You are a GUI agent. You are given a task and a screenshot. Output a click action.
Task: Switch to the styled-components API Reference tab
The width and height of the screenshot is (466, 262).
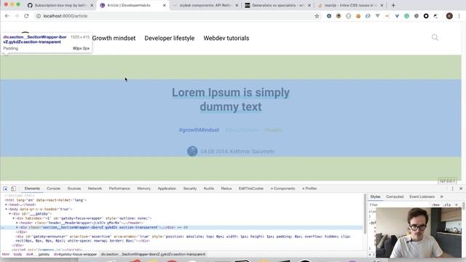205,5
